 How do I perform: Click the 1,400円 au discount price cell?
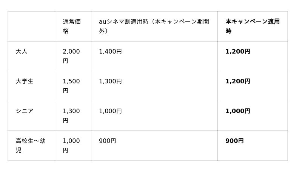tap(110, 51)
